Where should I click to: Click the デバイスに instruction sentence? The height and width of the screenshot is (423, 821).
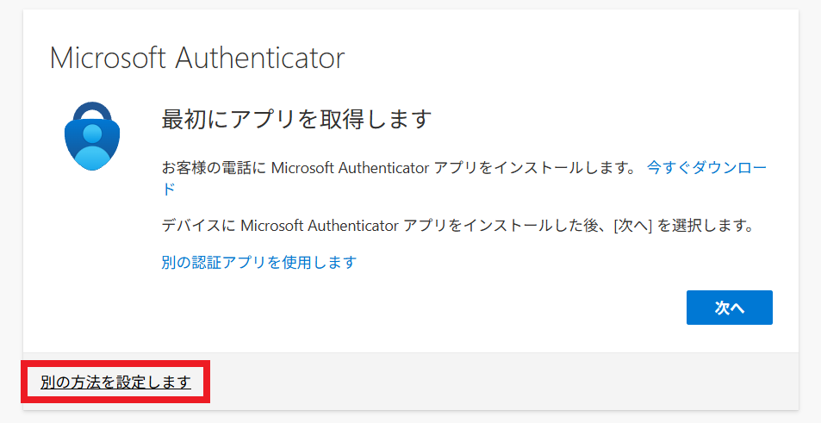pos(458,226)
